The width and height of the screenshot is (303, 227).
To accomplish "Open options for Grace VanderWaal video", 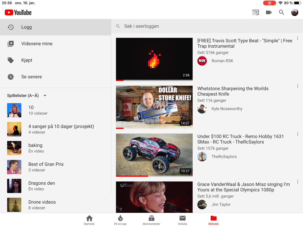I will click(x=298, y=182).
